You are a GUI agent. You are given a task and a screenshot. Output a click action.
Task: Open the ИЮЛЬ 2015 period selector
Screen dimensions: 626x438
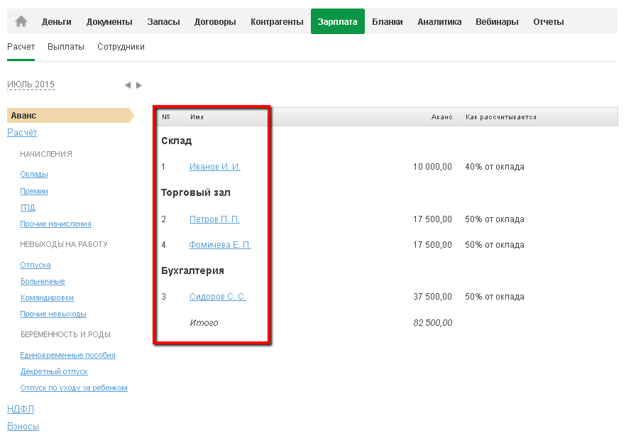tap(31, 84)
